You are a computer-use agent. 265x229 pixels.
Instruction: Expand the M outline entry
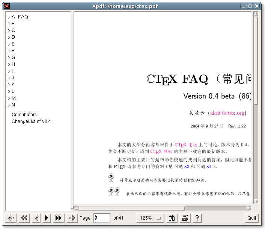coord(9,98)
